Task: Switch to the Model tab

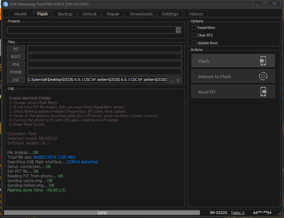Action: (x=20, y=14)
